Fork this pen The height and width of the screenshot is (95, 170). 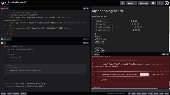click(150, 94)
